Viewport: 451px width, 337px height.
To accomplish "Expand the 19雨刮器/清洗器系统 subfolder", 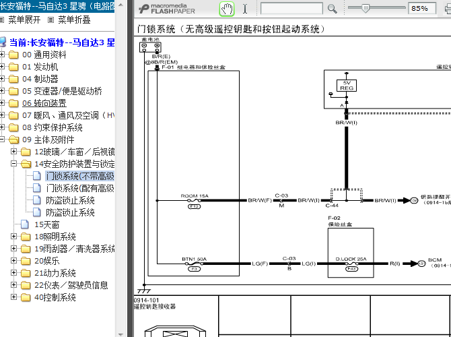I will click(13, 248).
